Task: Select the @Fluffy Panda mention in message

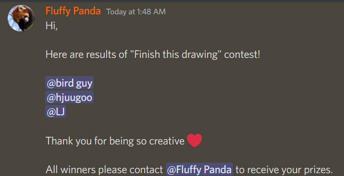Action: coord(199,169)
